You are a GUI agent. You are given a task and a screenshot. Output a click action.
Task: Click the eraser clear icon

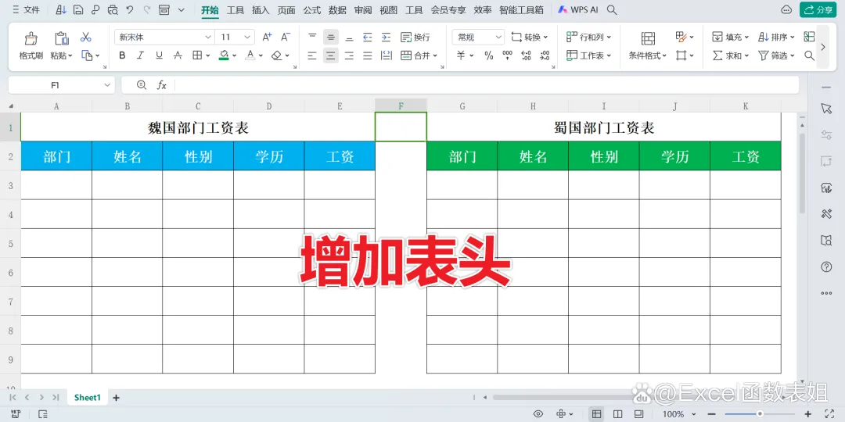[x=276, y=55]
